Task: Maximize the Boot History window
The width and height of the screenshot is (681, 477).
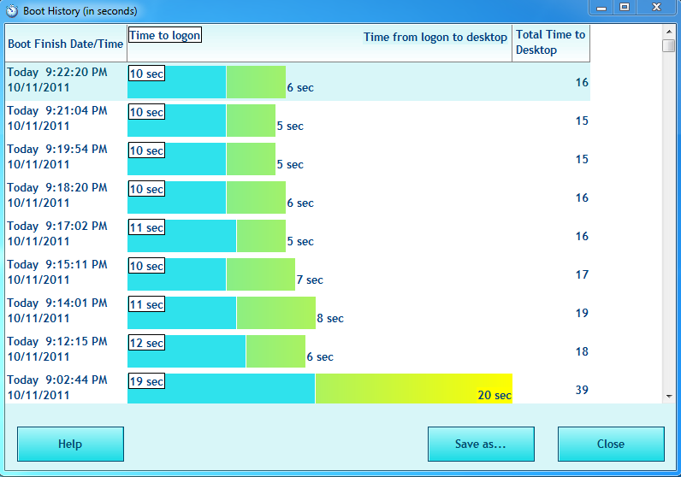Action: coord(625,8)
